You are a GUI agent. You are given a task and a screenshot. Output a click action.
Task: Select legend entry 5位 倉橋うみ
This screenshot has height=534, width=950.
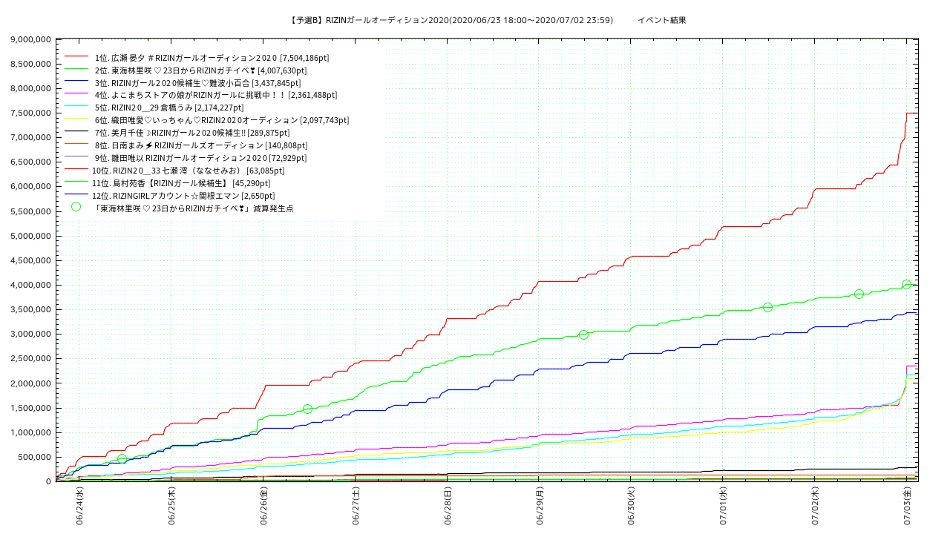tap(168, 108)
